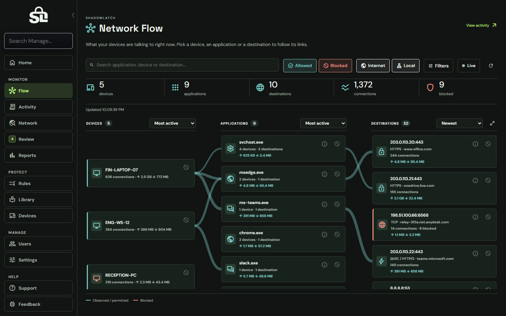Open the Destinations Newest dropdown

tap(460, 123)
